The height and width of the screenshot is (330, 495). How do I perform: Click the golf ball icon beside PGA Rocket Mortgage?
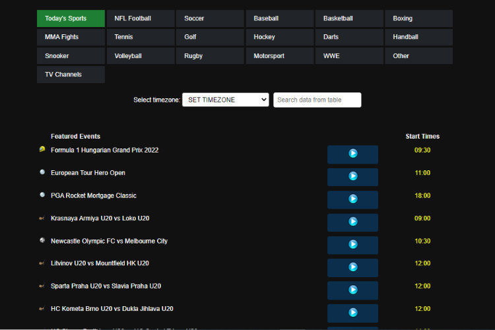(42, 195)
